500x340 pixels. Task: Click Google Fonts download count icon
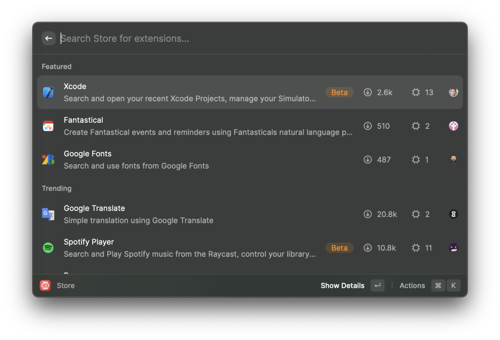(367, 160)
